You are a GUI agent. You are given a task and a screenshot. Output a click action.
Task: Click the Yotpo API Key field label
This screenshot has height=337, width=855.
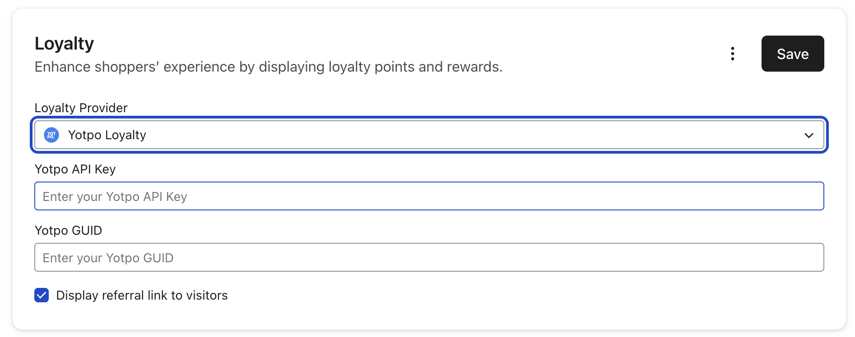point(75,169)
